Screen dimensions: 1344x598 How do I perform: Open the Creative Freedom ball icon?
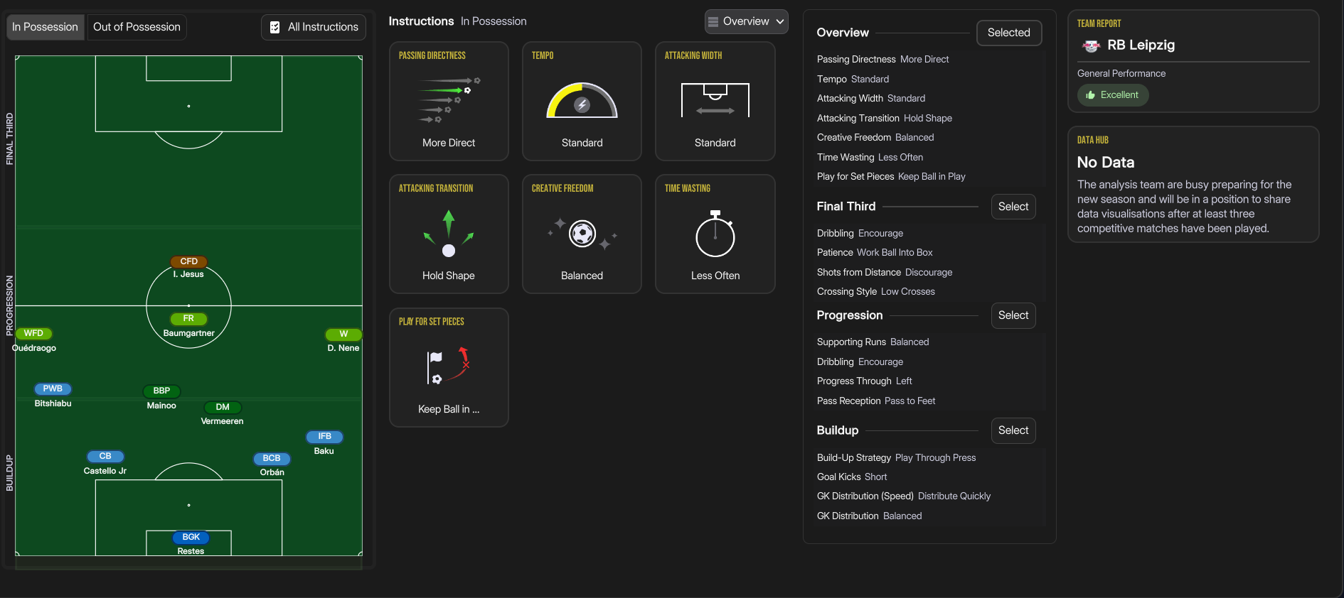click(582, 233)
